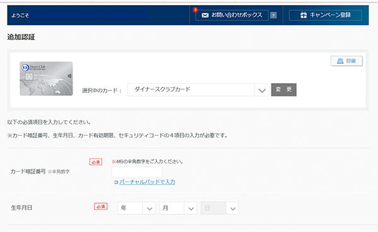Click the envelope icon in inquiry box button
The height and width of the screenshot is (232, 378).
[205, 15]
